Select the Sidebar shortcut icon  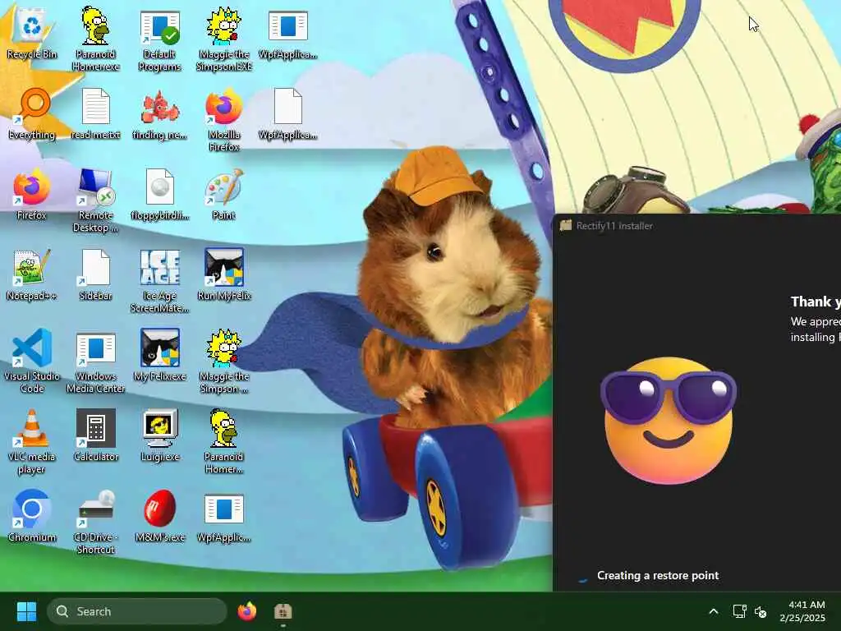(x=95, y=274)
